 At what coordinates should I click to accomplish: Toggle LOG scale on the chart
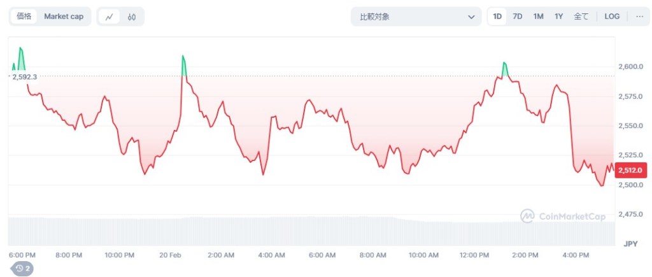point(612,17)
